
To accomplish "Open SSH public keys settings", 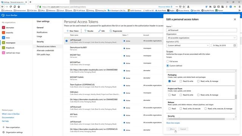I will point(43,54).
